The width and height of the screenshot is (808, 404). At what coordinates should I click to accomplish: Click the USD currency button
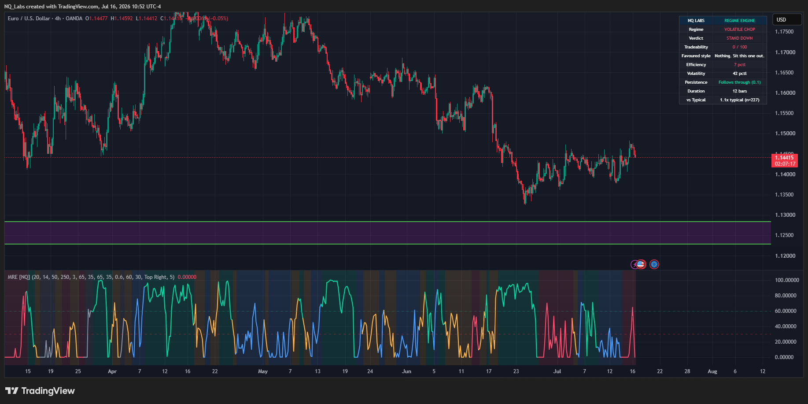pyautogui.click(x=787, y=20)
